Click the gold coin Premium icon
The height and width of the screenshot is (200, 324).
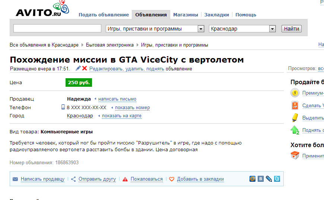pos(295,93)
